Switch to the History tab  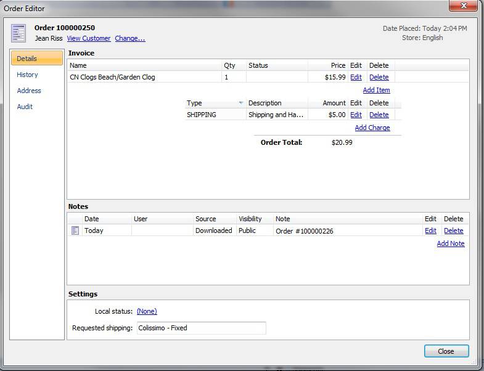[x=27, y=75]
